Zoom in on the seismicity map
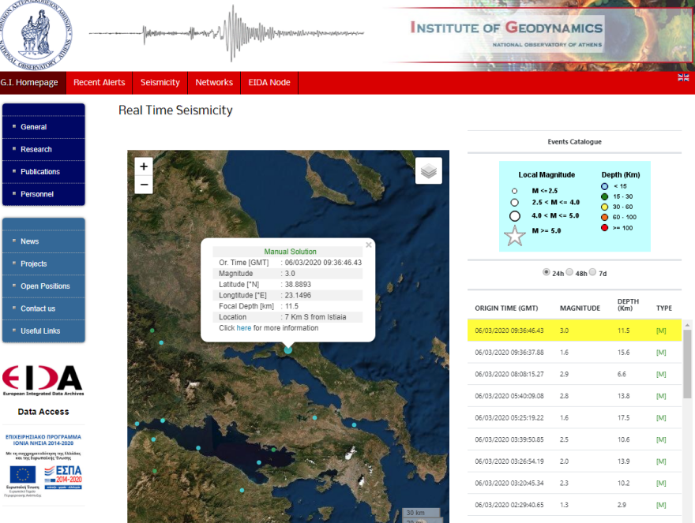Viewport: 695px width, 523px height. click(143, 166)
